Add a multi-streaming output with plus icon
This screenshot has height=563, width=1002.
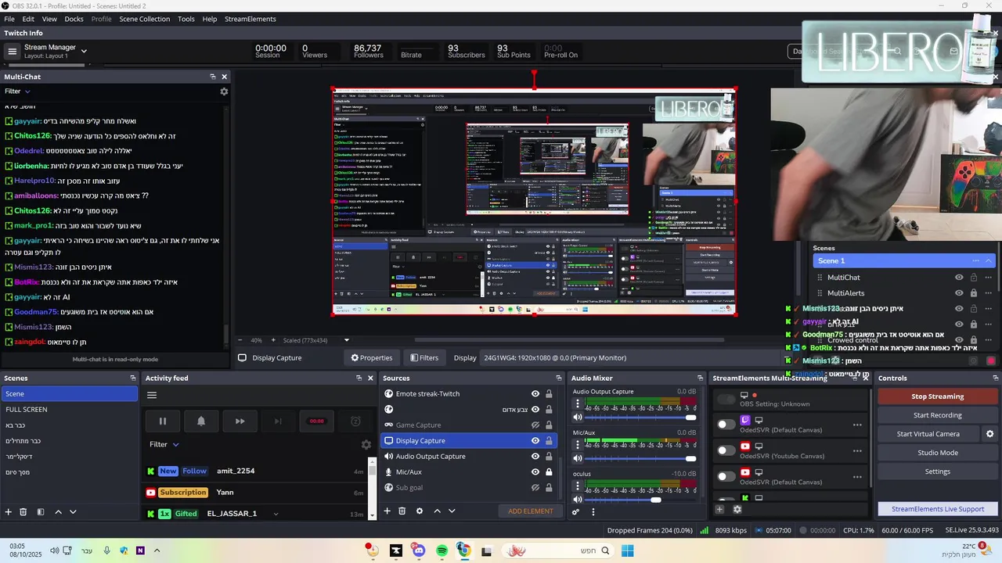click(719, 509)
